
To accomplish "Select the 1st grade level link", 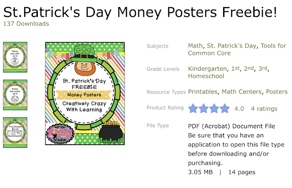I will 235,69.
